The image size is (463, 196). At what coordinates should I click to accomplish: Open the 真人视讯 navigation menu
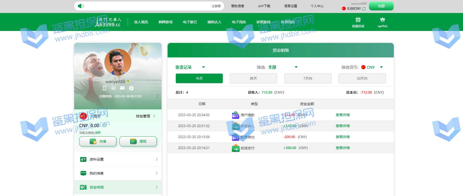tap(141, 22)
